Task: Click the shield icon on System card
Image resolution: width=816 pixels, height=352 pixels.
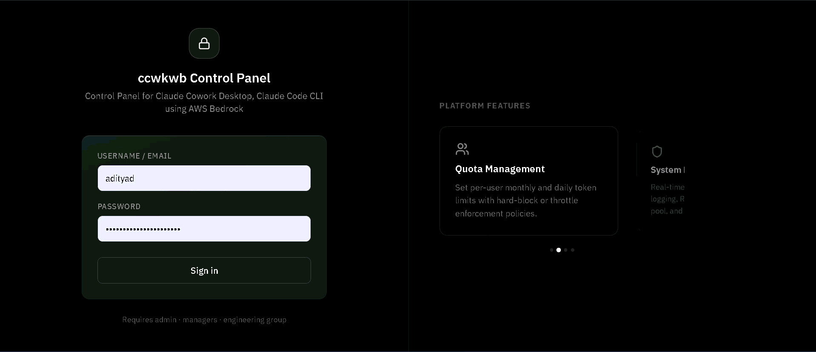Action: (657, 151)
